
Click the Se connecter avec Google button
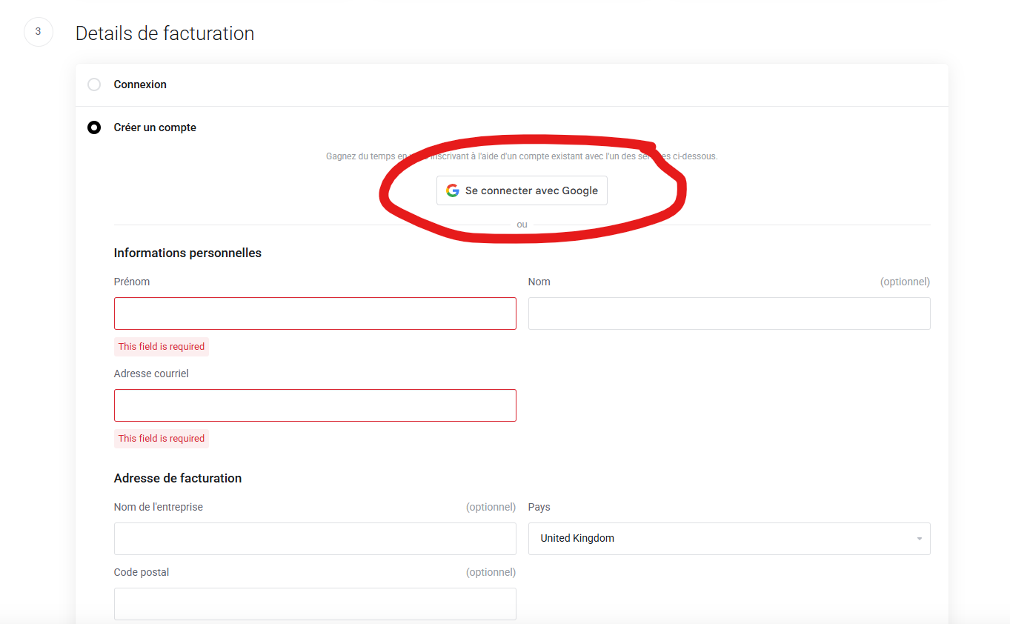click(x=522, y=190)
